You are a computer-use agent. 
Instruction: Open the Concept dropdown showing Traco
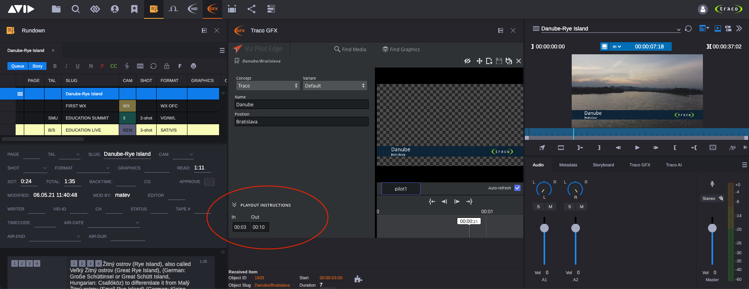tap(267, 86)
